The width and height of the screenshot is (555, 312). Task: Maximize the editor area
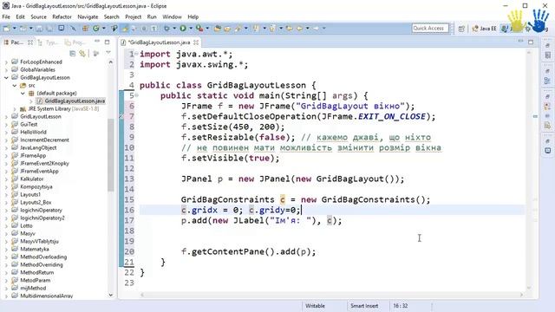click(531, 42)
